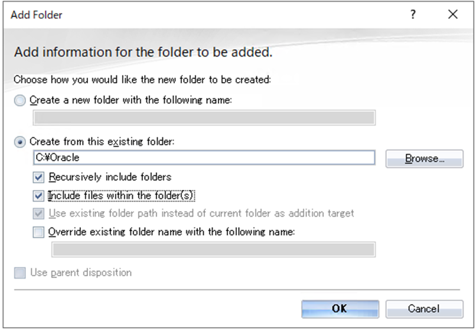Enable 'Override existing folder name' checkbox
The width and height of the screenshot is (476, 330).
[x=39, y=232]
